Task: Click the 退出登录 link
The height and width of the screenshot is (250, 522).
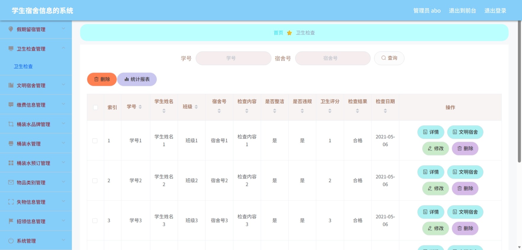Action: pos(495,11)
